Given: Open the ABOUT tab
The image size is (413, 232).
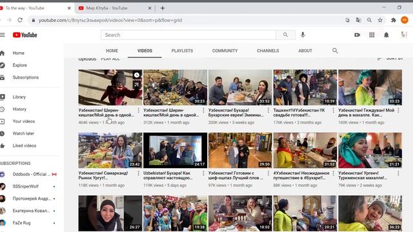Looking at the screenshot, I should pos(305,51).
